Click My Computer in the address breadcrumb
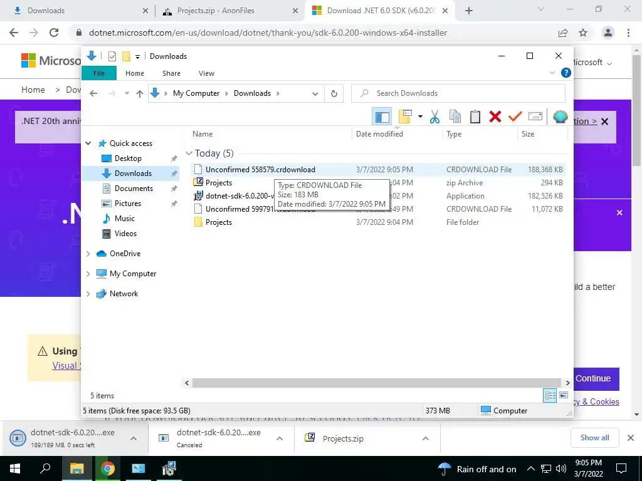The image size is (642, 481). point(196,93)
